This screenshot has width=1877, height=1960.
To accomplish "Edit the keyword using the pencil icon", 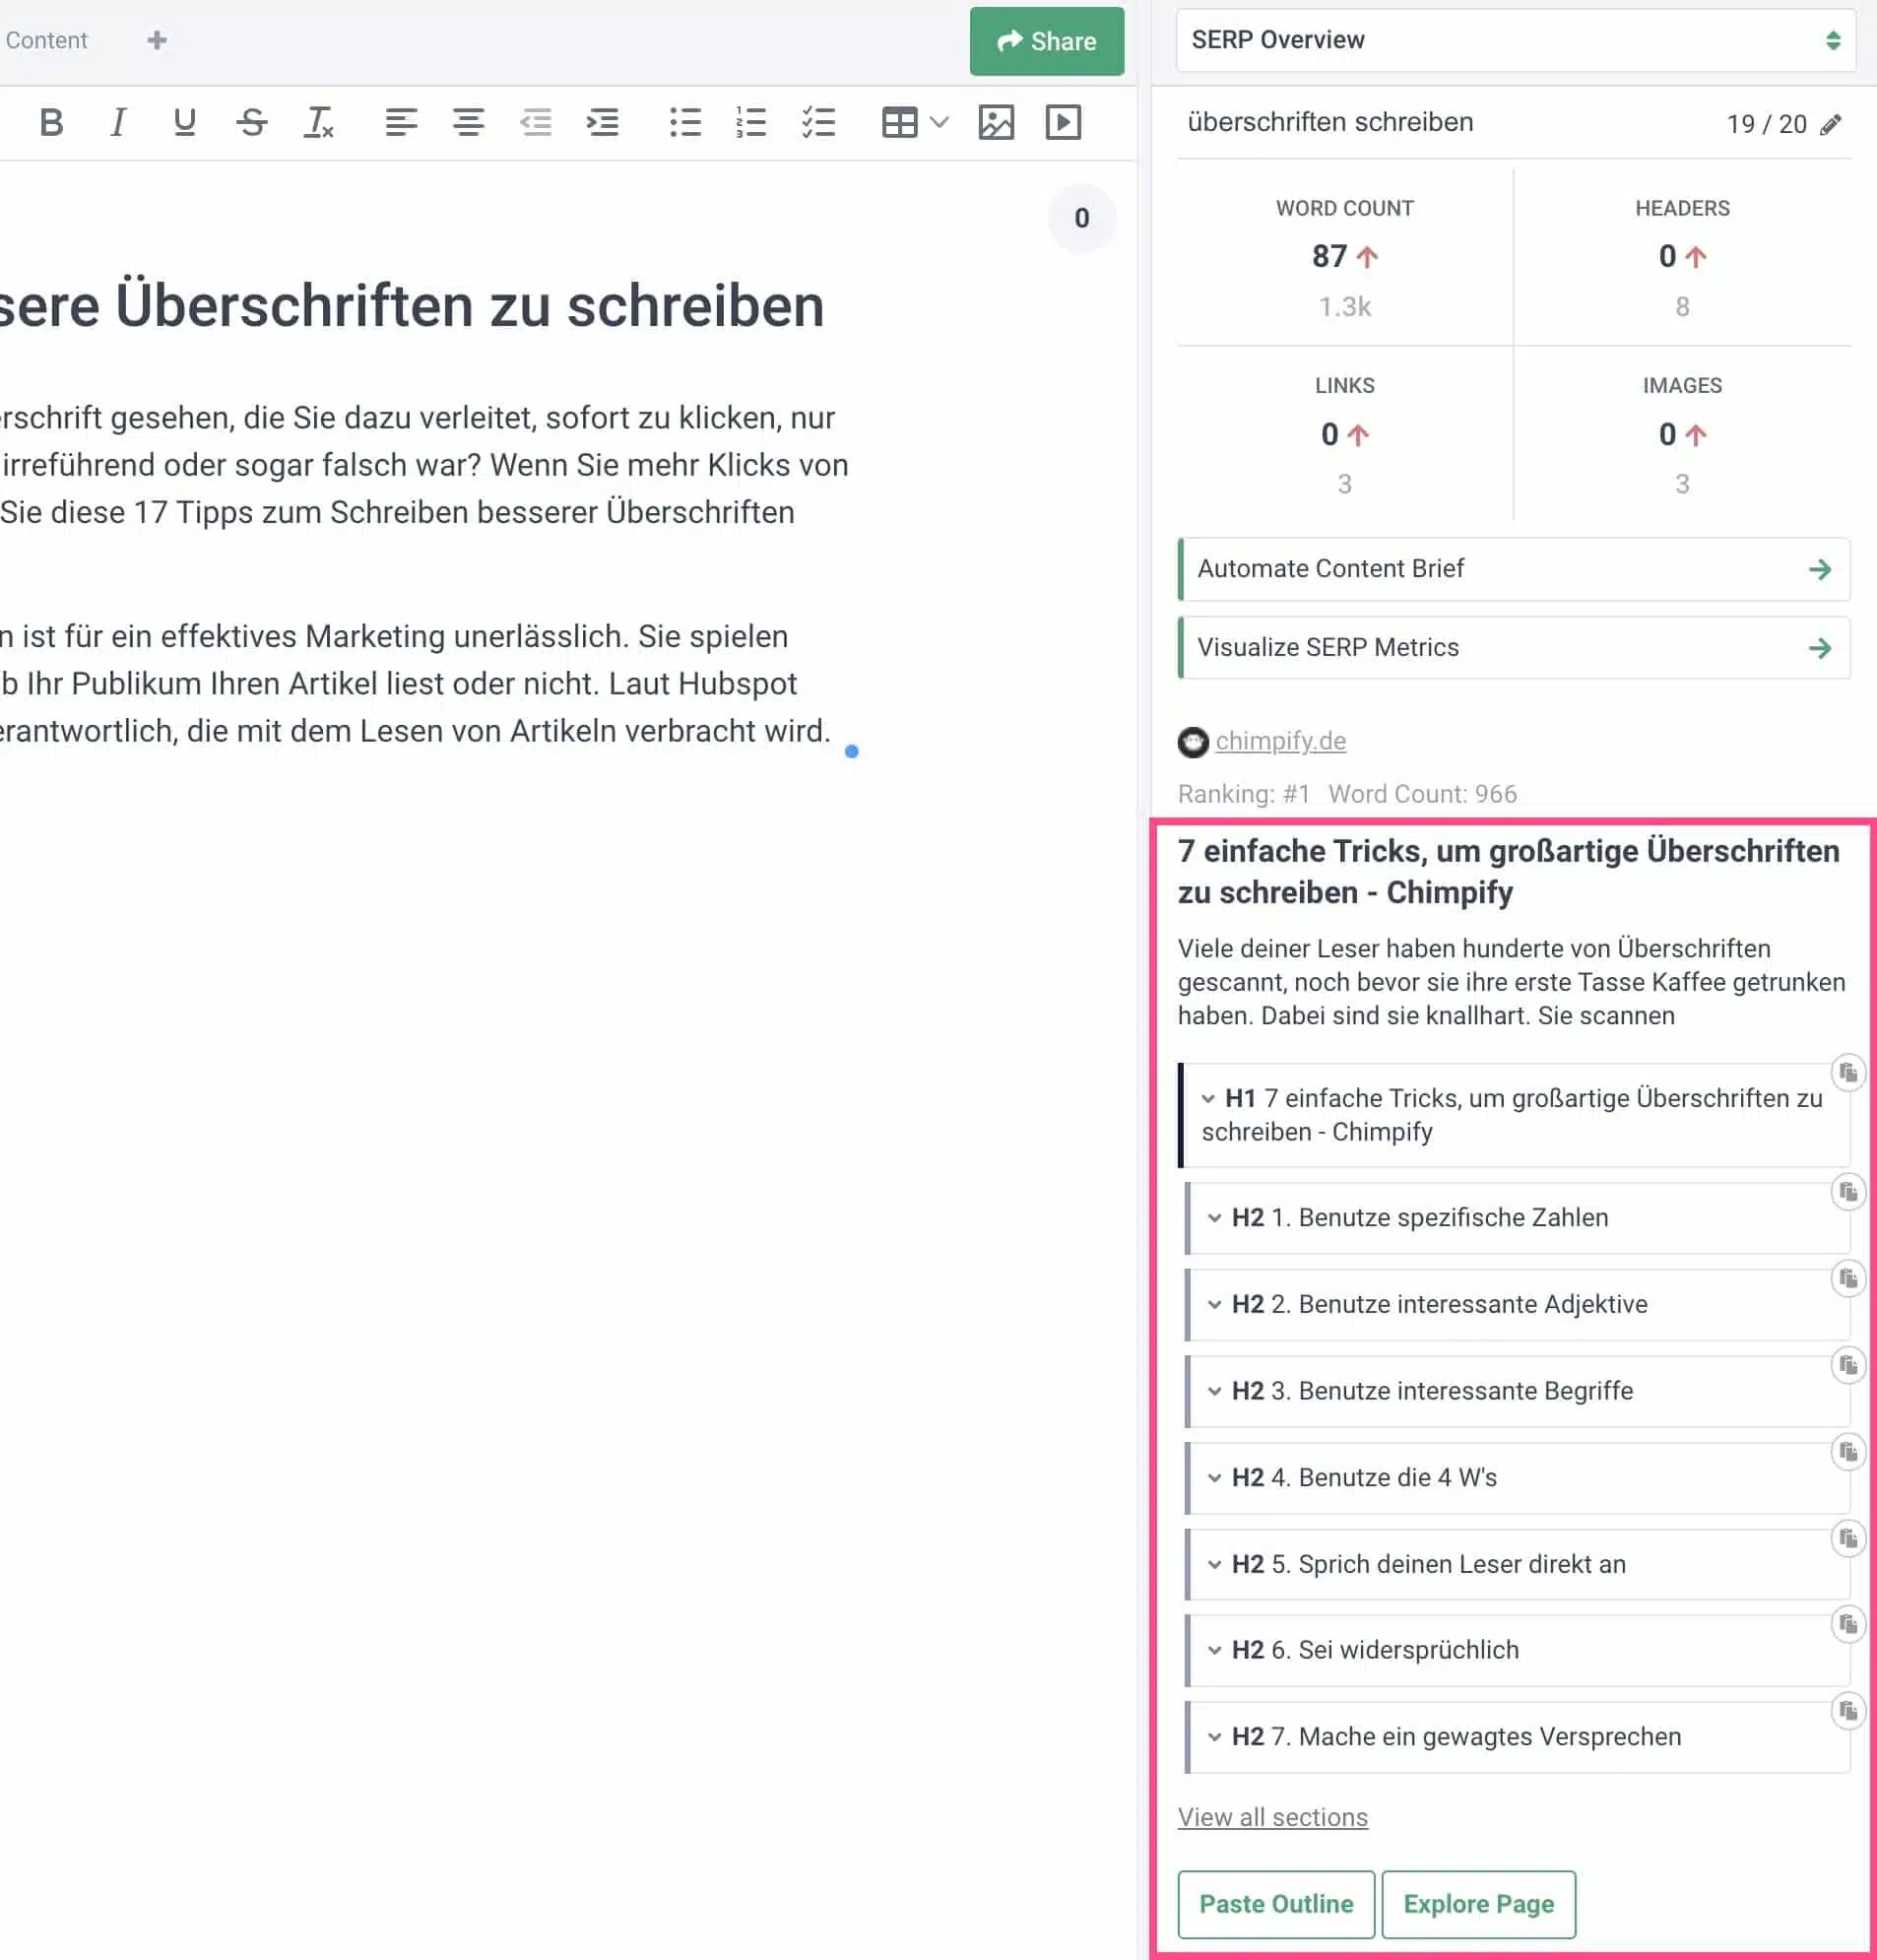I will [1833, 124].
